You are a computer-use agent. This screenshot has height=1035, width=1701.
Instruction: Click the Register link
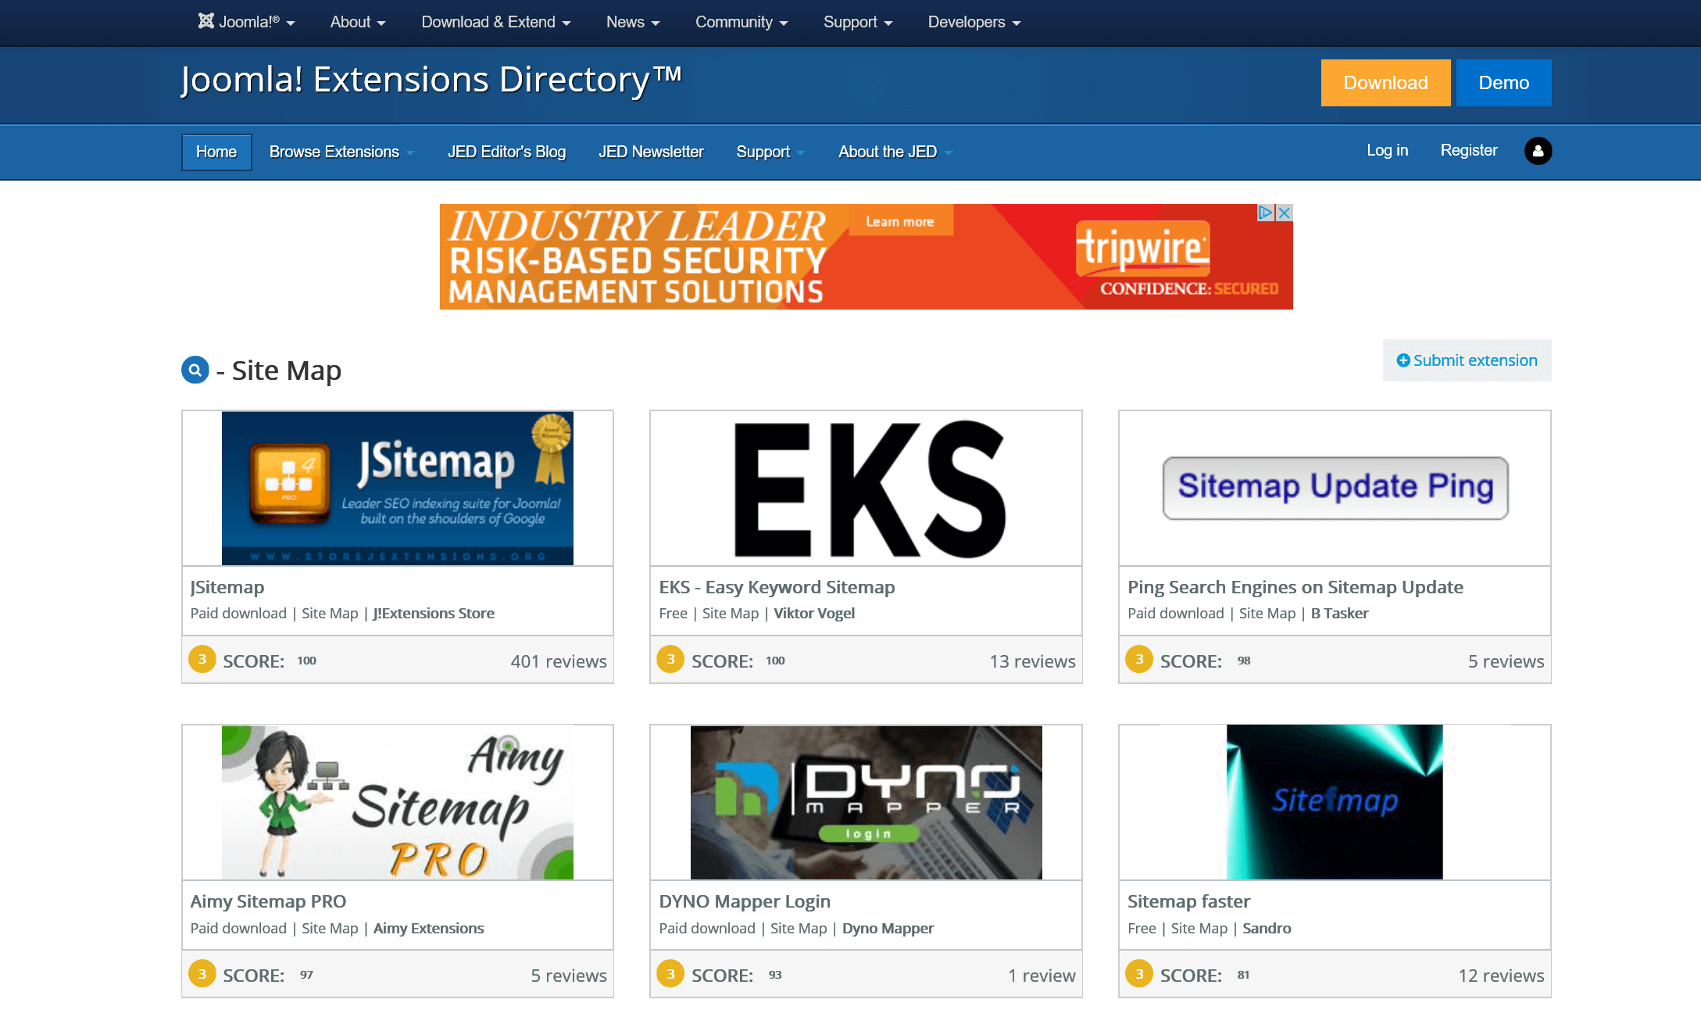click(x=1469, y=150)
